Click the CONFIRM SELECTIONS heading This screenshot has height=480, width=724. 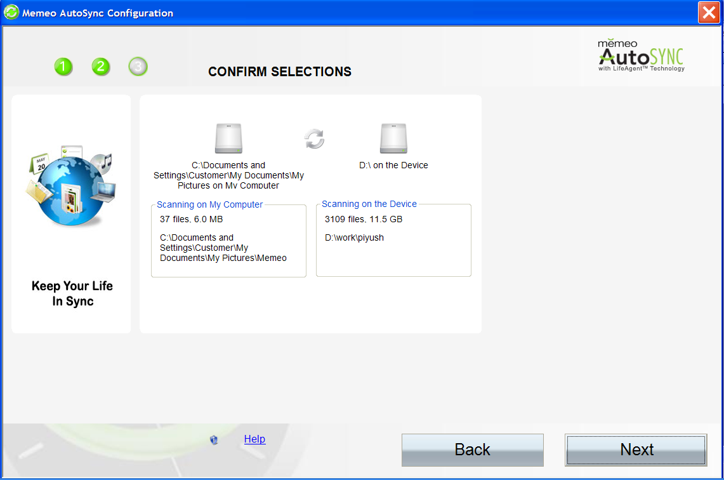(x=280, y=72)
